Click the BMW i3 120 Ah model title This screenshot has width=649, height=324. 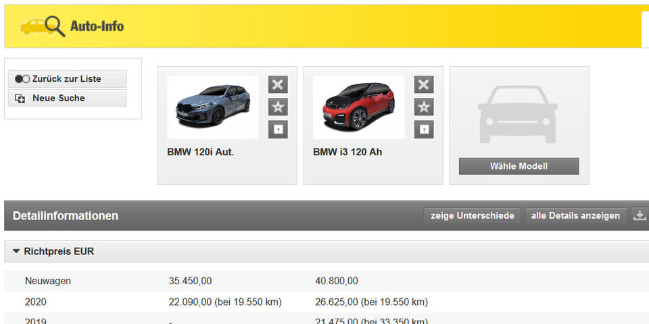347,152
